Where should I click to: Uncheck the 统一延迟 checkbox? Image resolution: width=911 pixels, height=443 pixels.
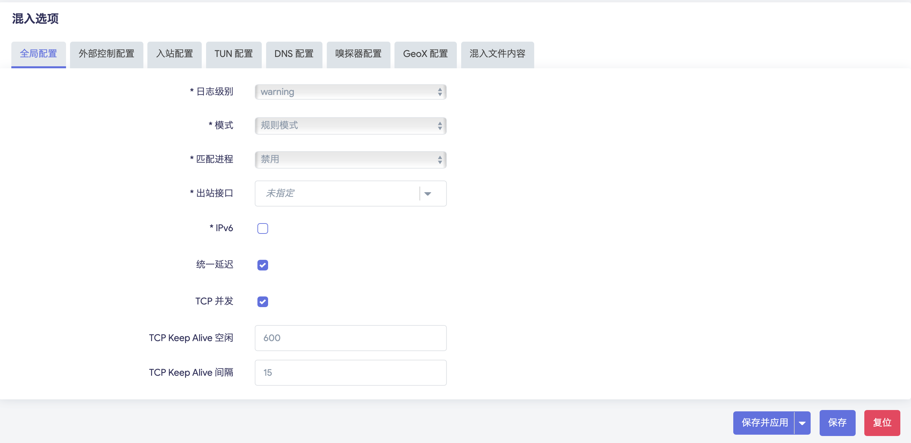point(262,265)
